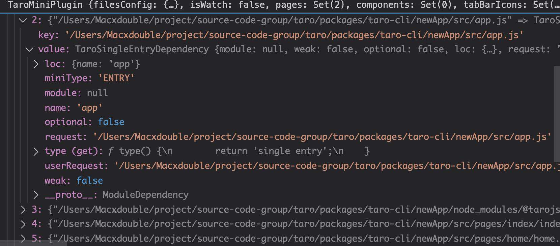Select the optional: false row
The width and height of the screenshot is (560, 246).
pyautogui.click(x=84, y=122)
